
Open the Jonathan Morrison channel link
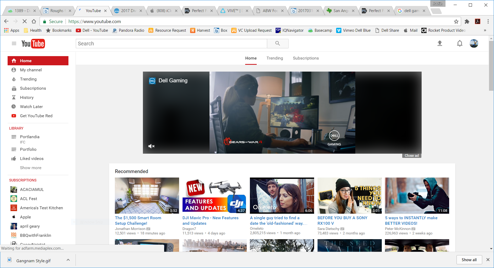pos(130,229)
